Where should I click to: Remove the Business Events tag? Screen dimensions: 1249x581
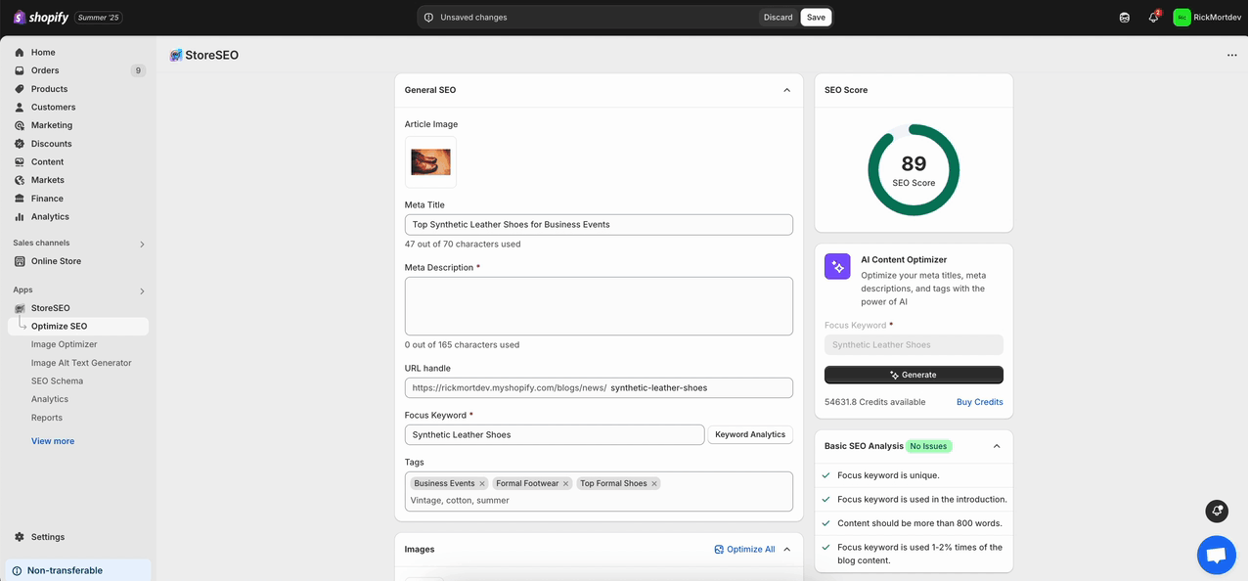[482, 483]
